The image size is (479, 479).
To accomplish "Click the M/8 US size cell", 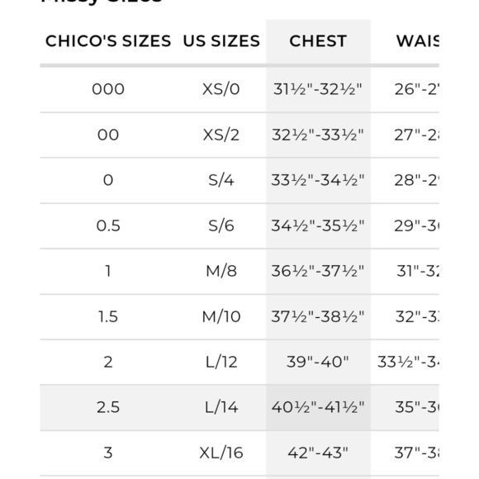I will coord(221,271).
